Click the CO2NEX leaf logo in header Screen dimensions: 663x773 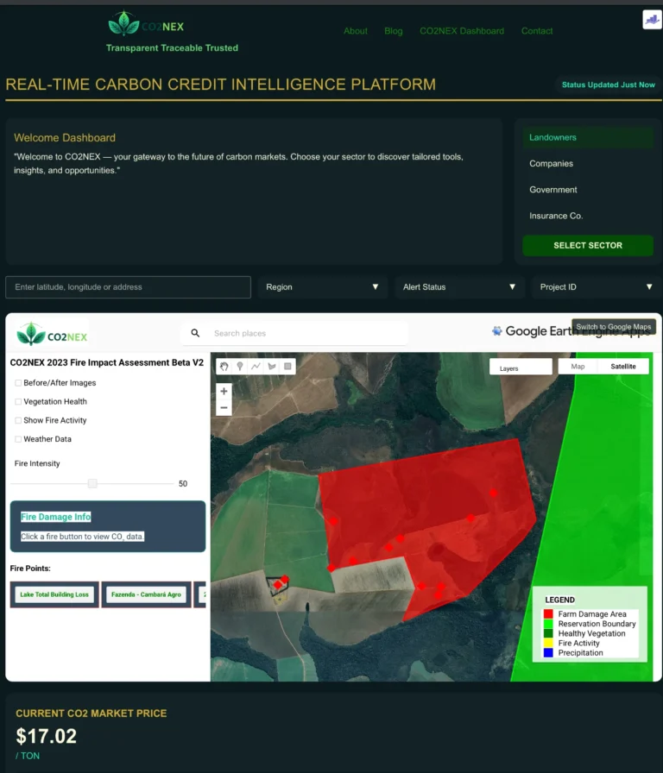click(x=123, y=23)
